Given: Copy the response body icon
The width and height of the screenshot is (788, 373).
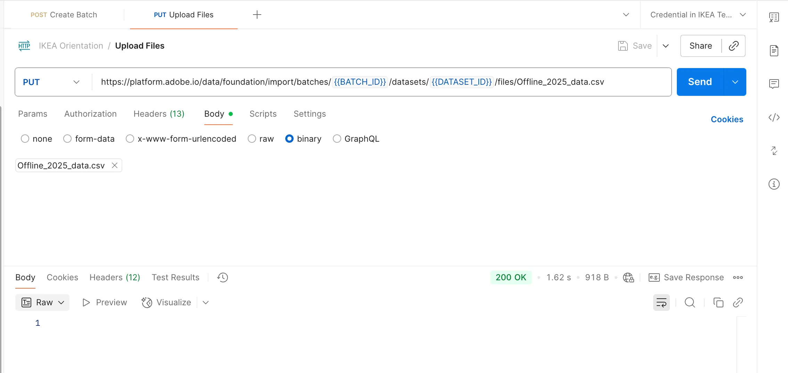Looking at the screenshot, I should [x=718, y=302].
